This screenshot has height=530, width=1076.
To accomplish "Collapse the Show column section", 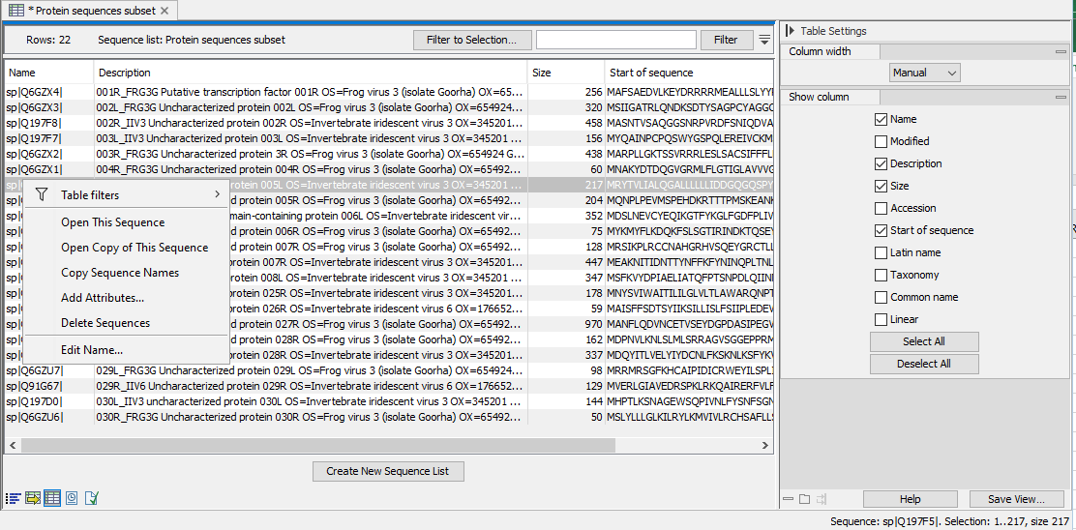I will pyautogui.click(x=1061, y=97).
